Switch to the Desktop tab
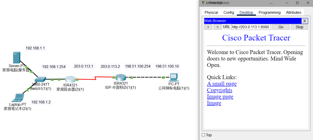 (246, 12)
